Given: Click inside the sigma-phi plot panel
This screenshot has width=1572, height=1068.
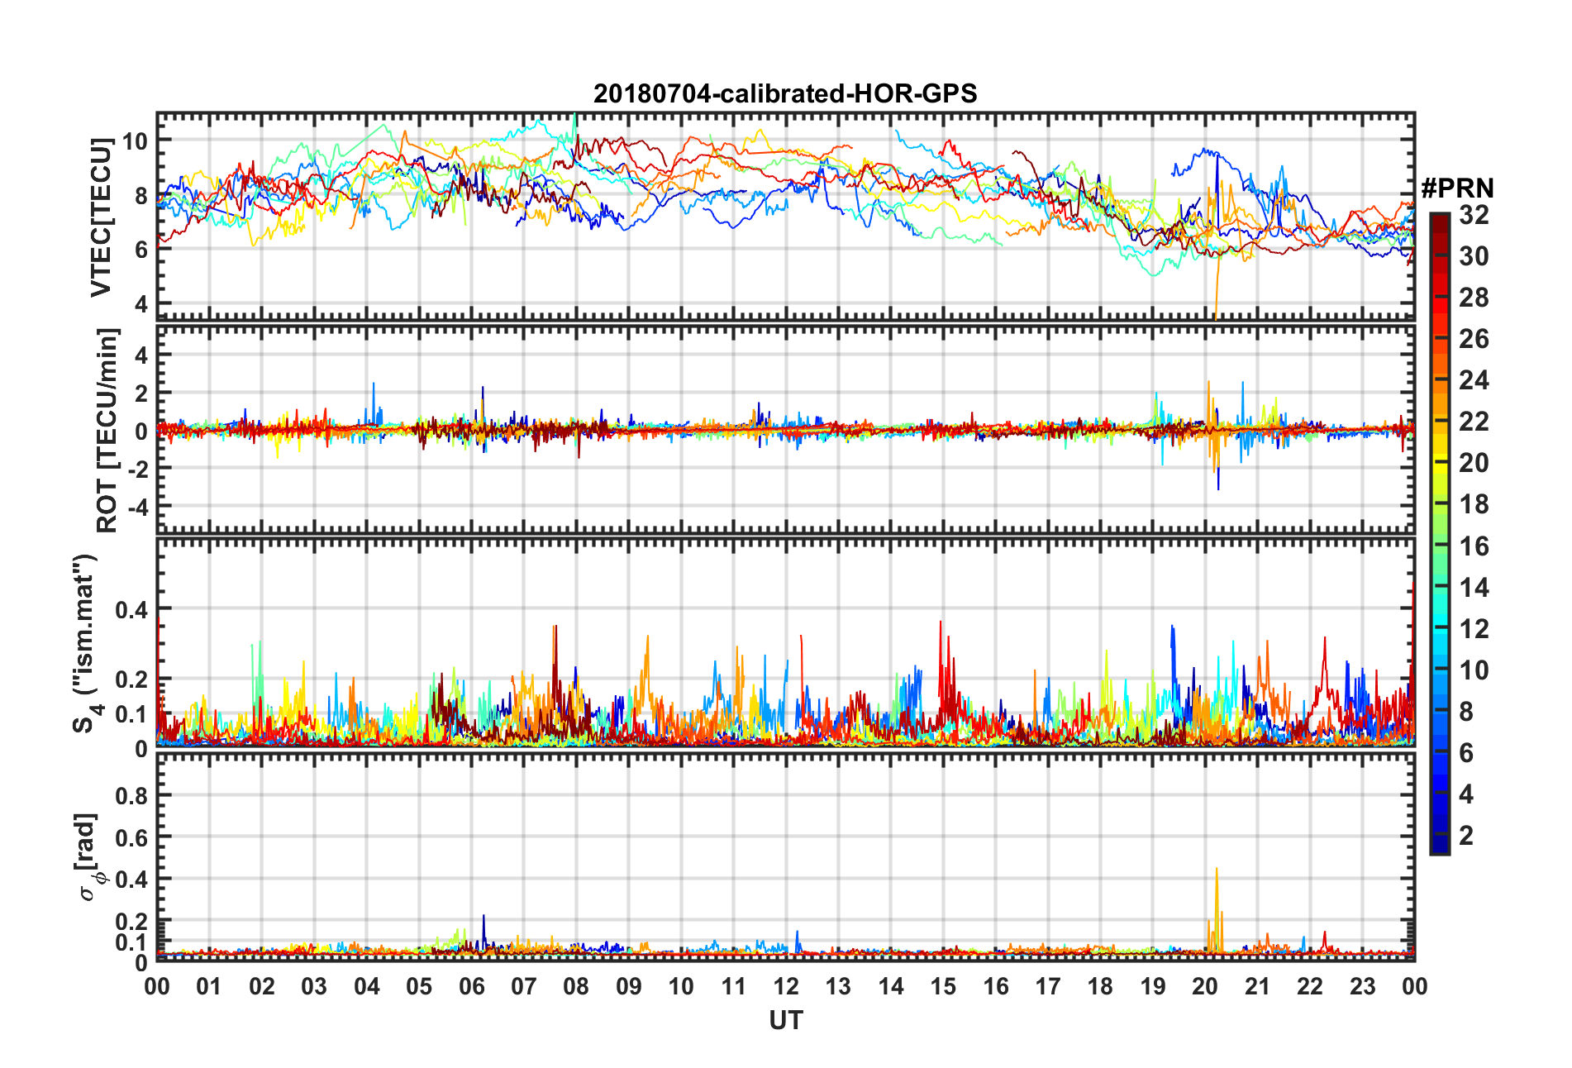Looking at the screenshot, I should pos(786,857).
